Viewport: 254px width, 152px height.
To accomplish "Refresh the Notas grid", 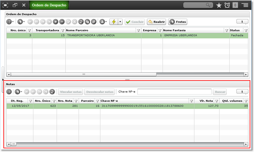I will point(52,92).
